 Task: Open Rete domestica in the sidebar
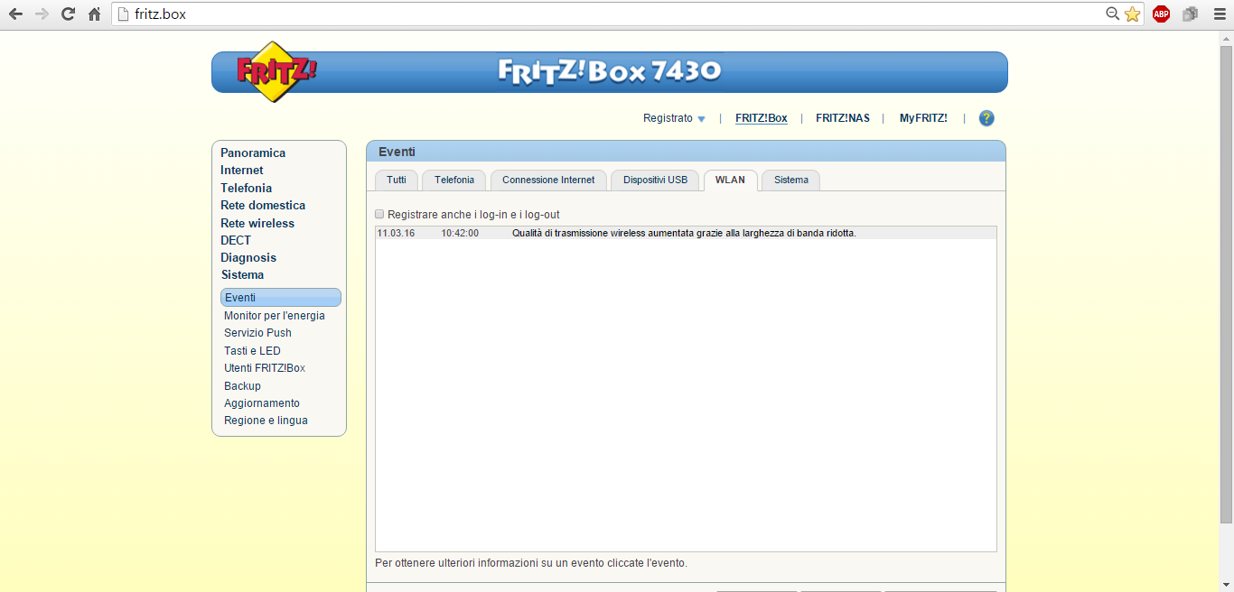[x=263, y=205]
